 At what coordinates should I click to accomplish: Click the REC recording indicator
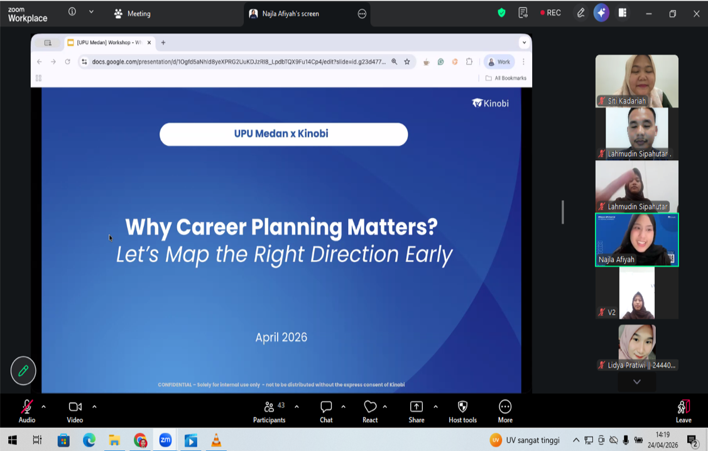coord(550,13)
